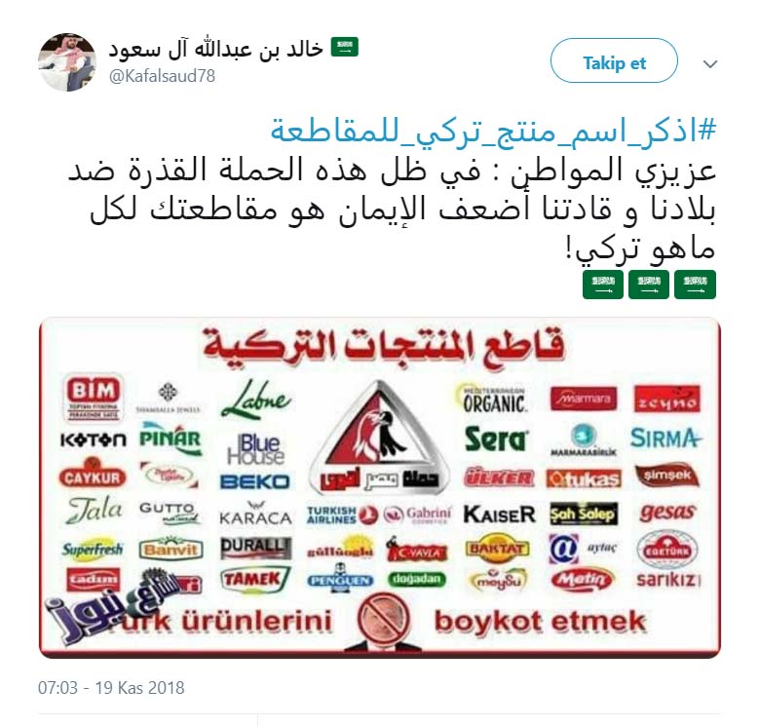Click the ÜLKER logo in the image
The image size is (759, 726).
(499, 478)
